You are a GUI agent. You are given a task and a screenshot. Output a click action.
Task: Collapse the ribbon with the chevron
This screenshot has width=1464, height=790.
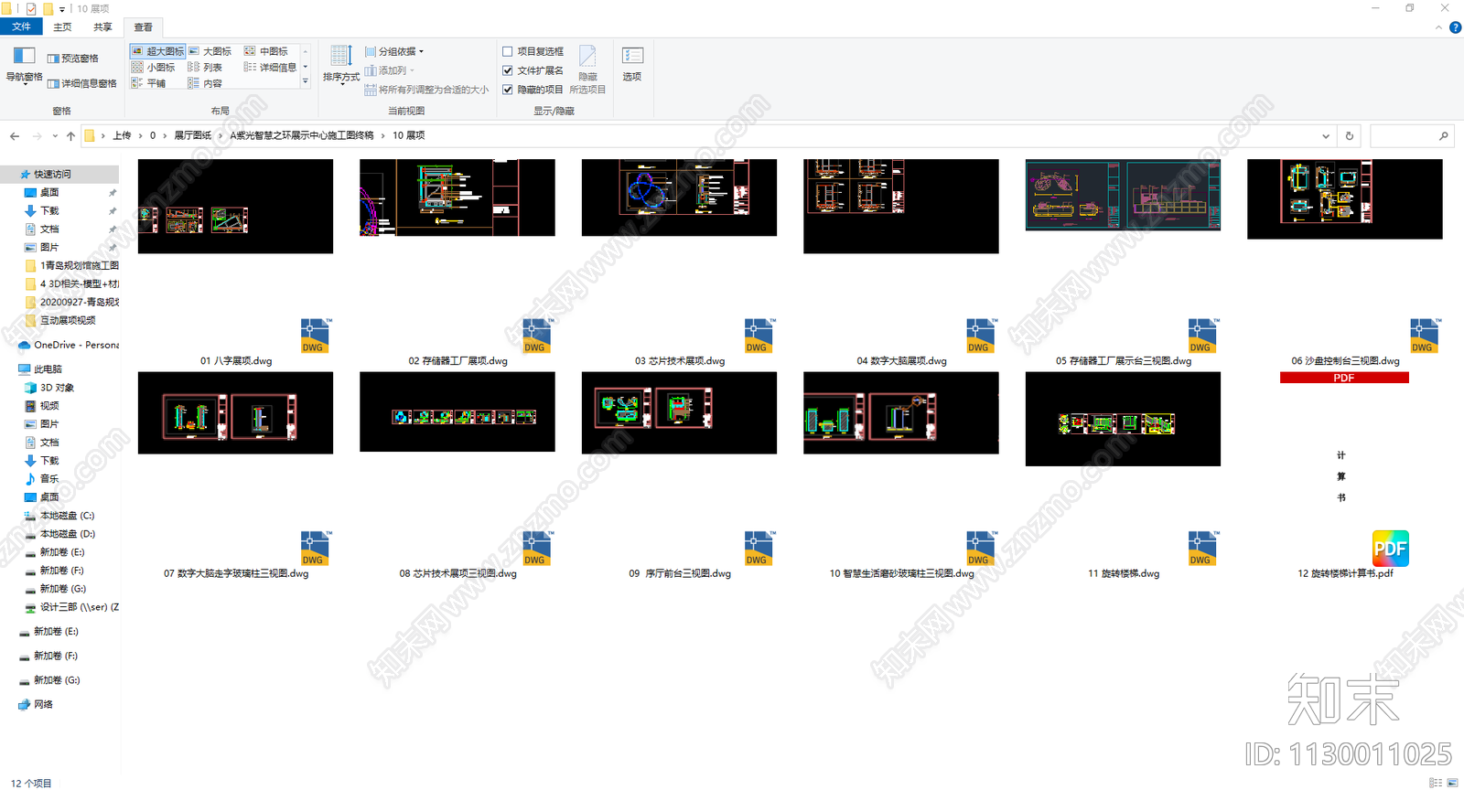point(1438,27)
